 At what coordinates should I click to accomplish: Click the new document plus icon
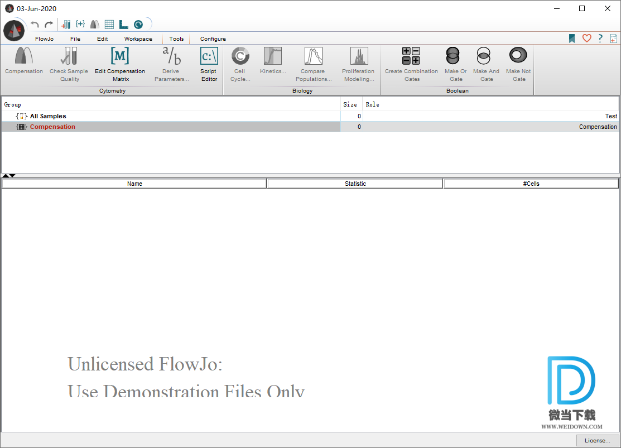614,38
